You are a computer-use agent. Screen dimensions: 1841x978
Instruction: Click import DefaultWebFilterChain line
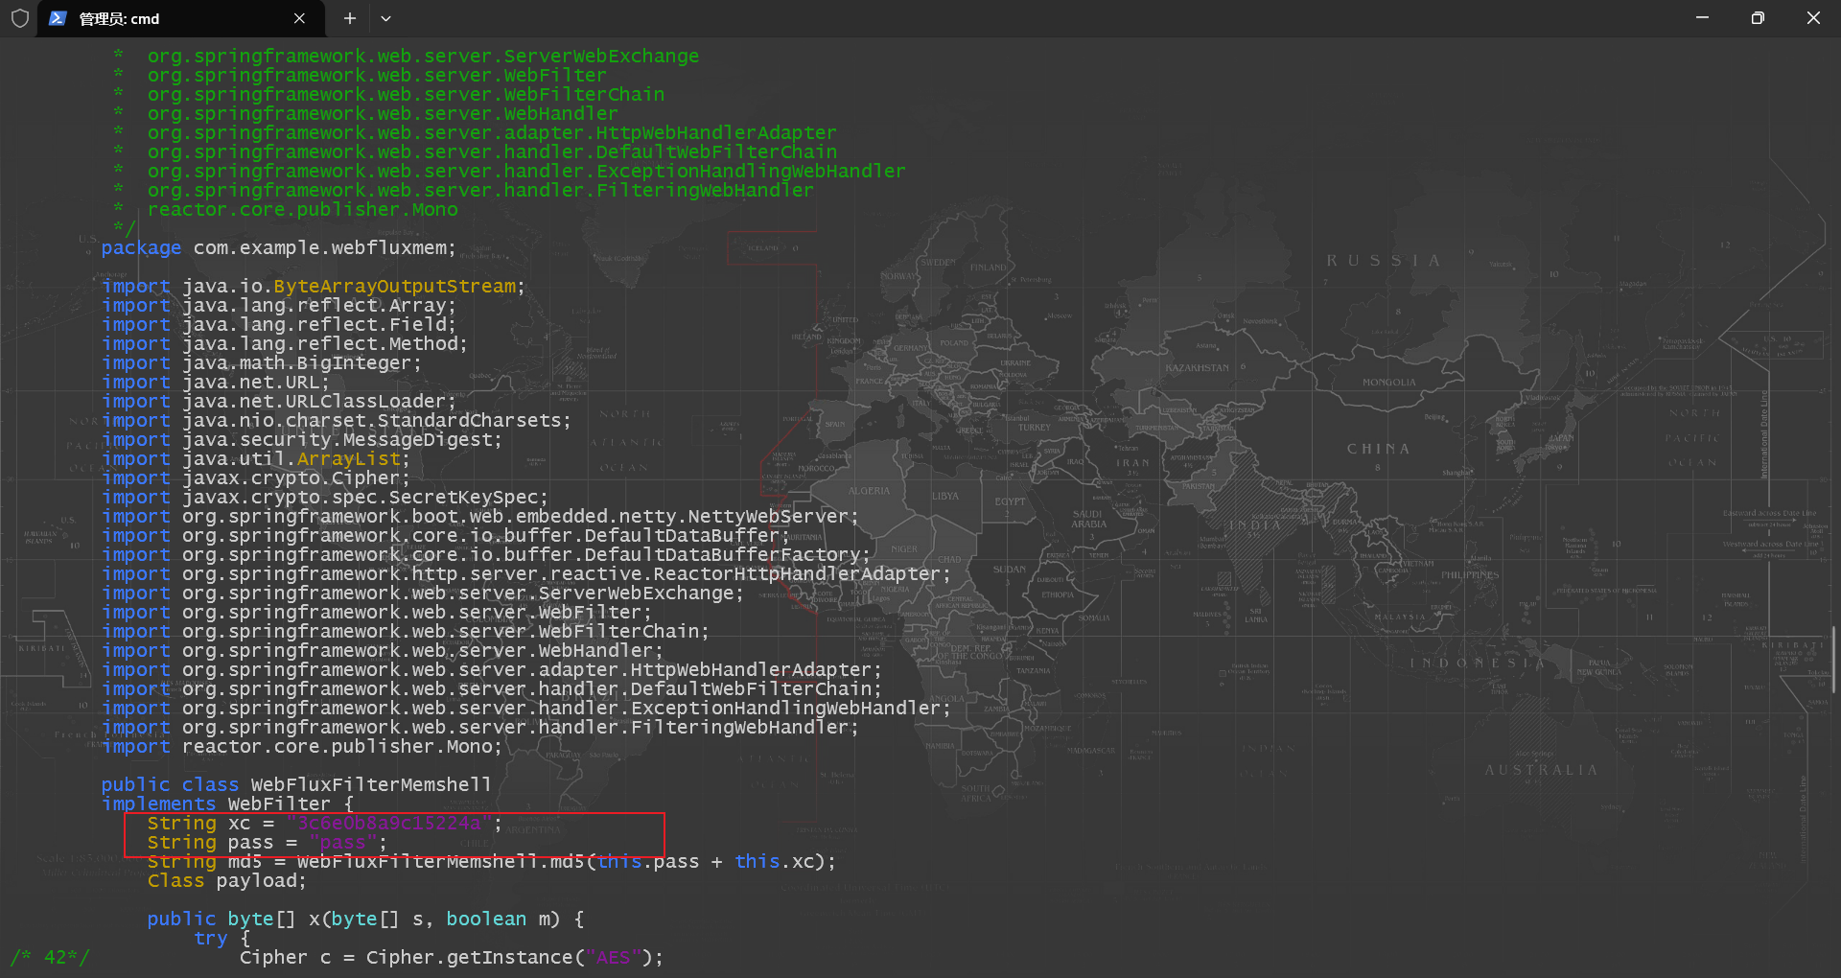(492, 689)
